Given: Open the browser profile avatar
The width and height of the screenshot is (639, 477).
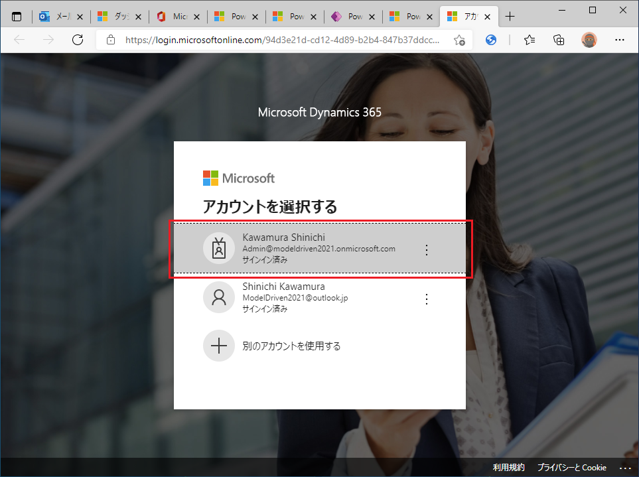Looking at the screenshot, I should coord(589,40).
